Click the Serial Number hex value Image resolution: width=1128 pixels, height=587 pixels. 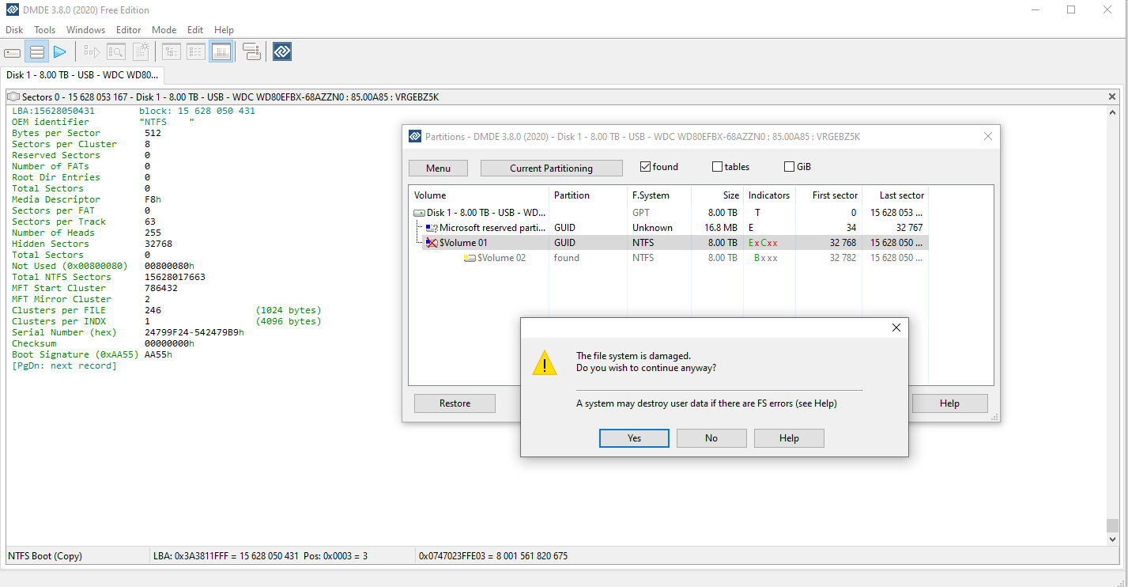pos(194,332)
